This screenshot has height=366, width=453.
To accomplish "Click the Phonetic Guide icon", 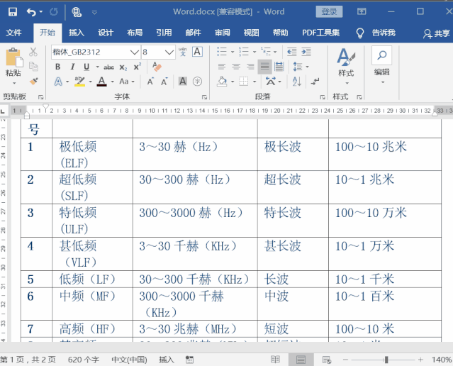I will pyautogui.click(x=183, y=52).
